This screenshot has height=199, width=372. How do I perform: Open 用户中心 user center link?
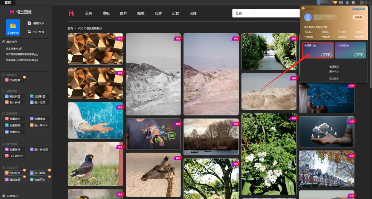click(x=334, y=71)
